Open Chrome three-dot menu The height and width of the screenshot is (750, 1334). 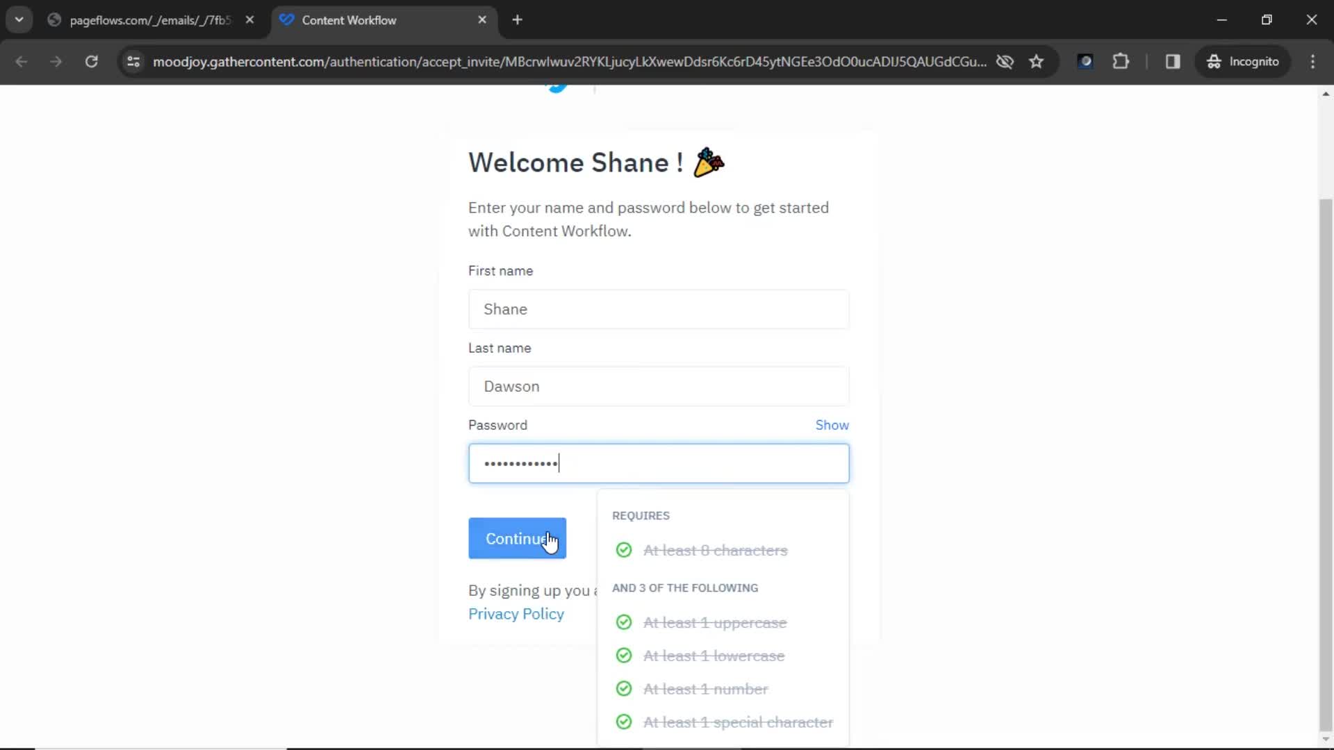pyautogui.click(x=1312, y=62)
